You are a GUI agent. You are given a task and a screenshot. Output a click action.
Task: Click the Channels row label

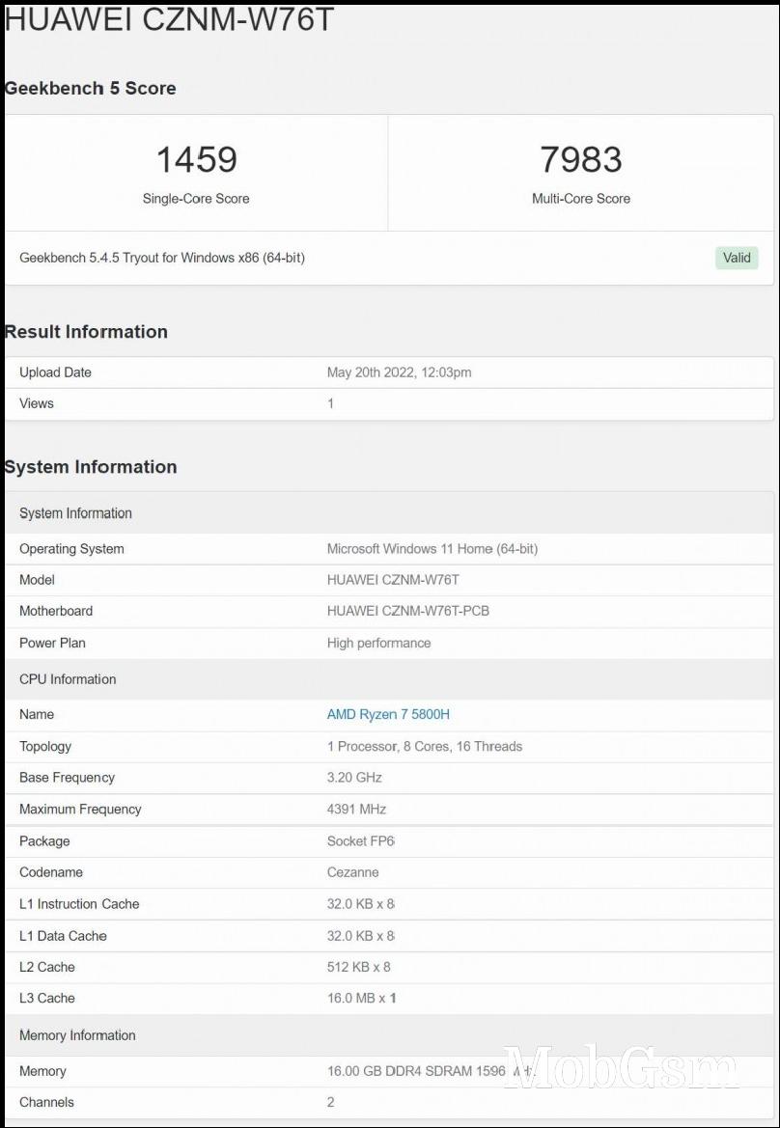coord(46,1102)
